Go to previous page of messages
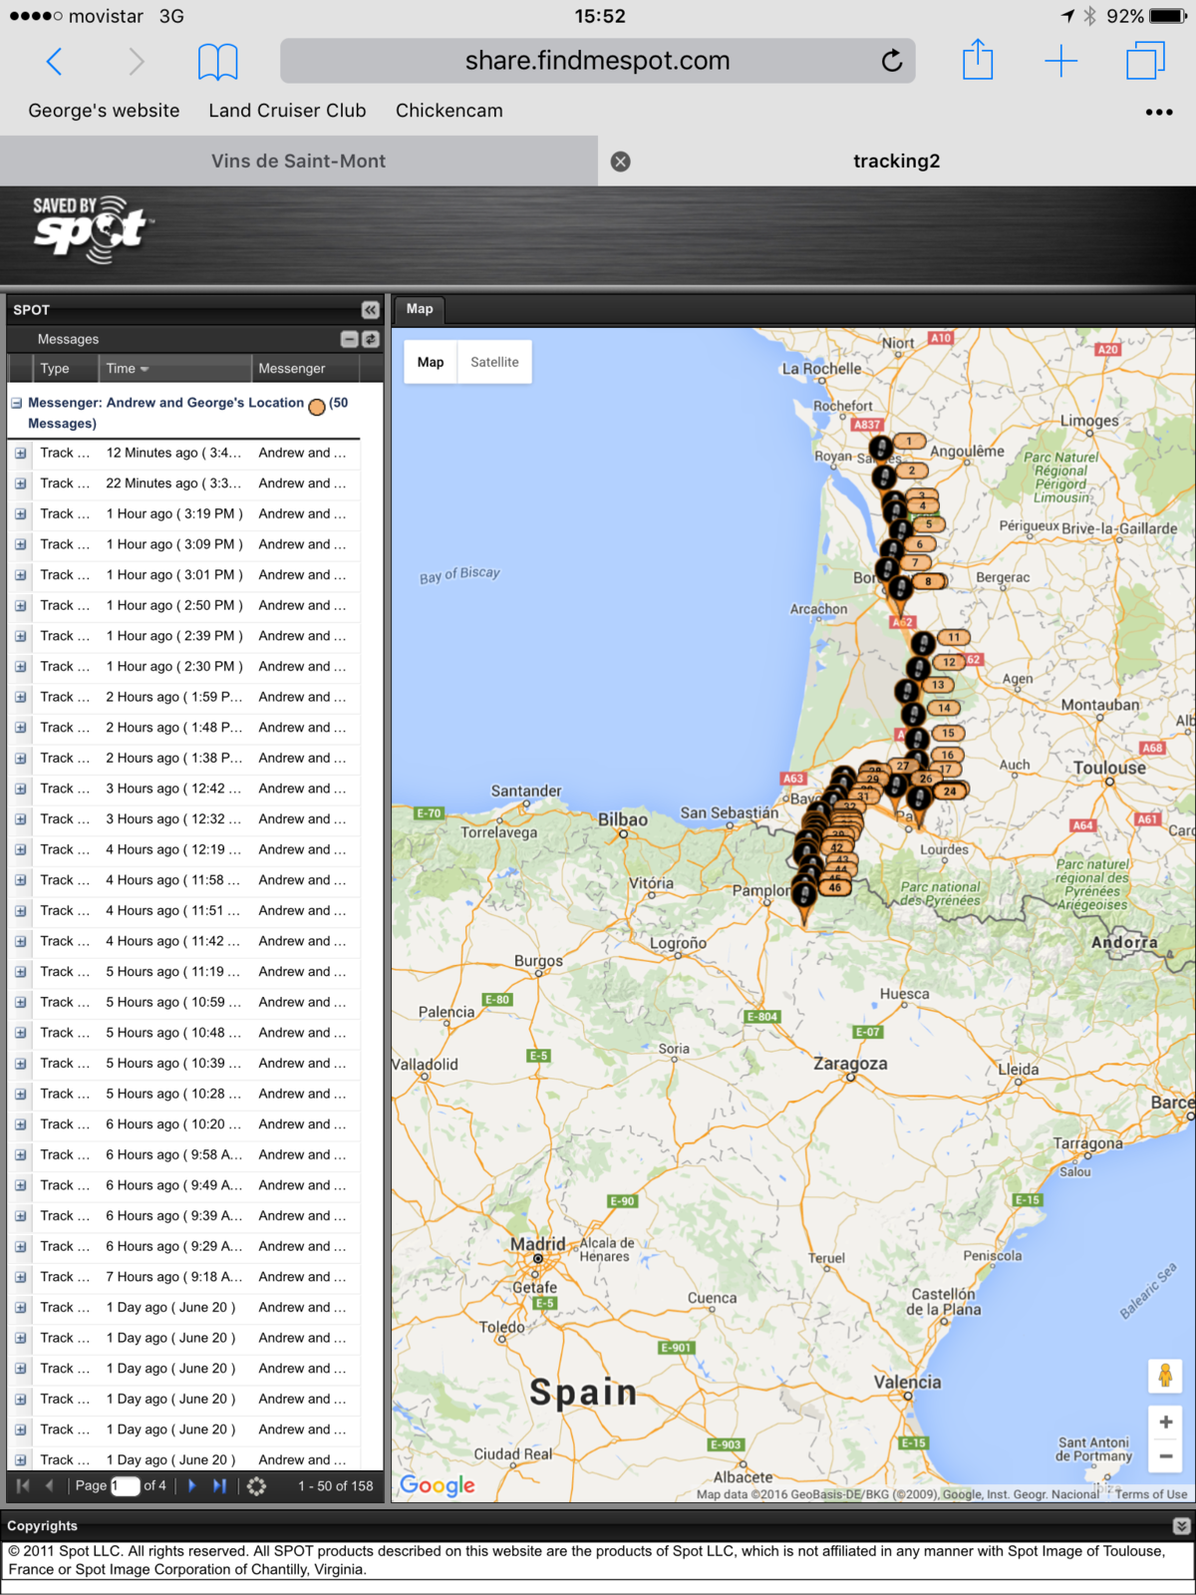The image size is (1196, 1595). click(x=49, y=1485)
